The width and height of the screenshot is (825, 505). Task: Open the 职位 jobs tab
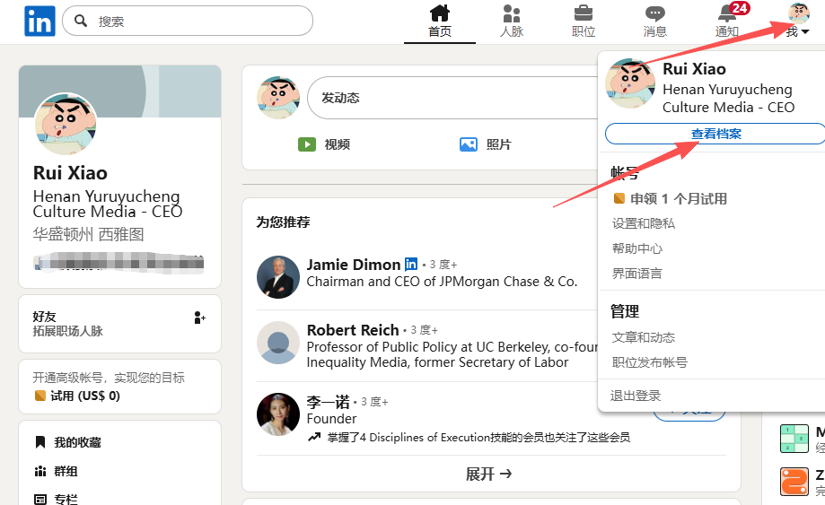point(583,21)
